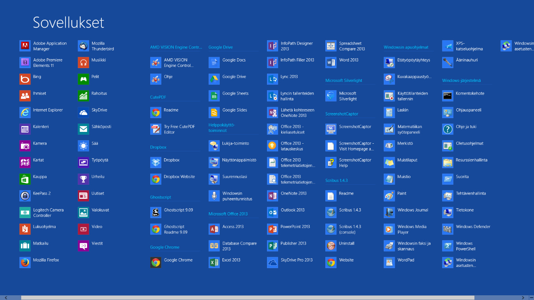Click the horizontal scrollbar thumb
This screenshot has height=300, width=534.
coord(248,298)
